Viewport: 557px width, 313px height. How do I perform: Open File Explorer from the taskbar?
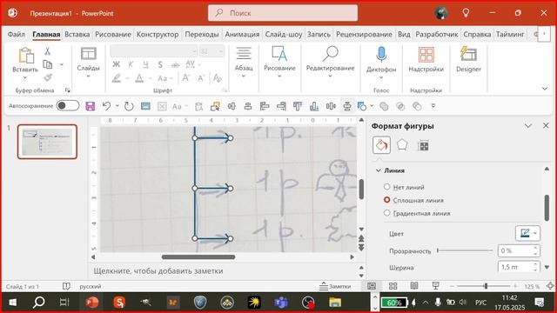tap(334, 303)
